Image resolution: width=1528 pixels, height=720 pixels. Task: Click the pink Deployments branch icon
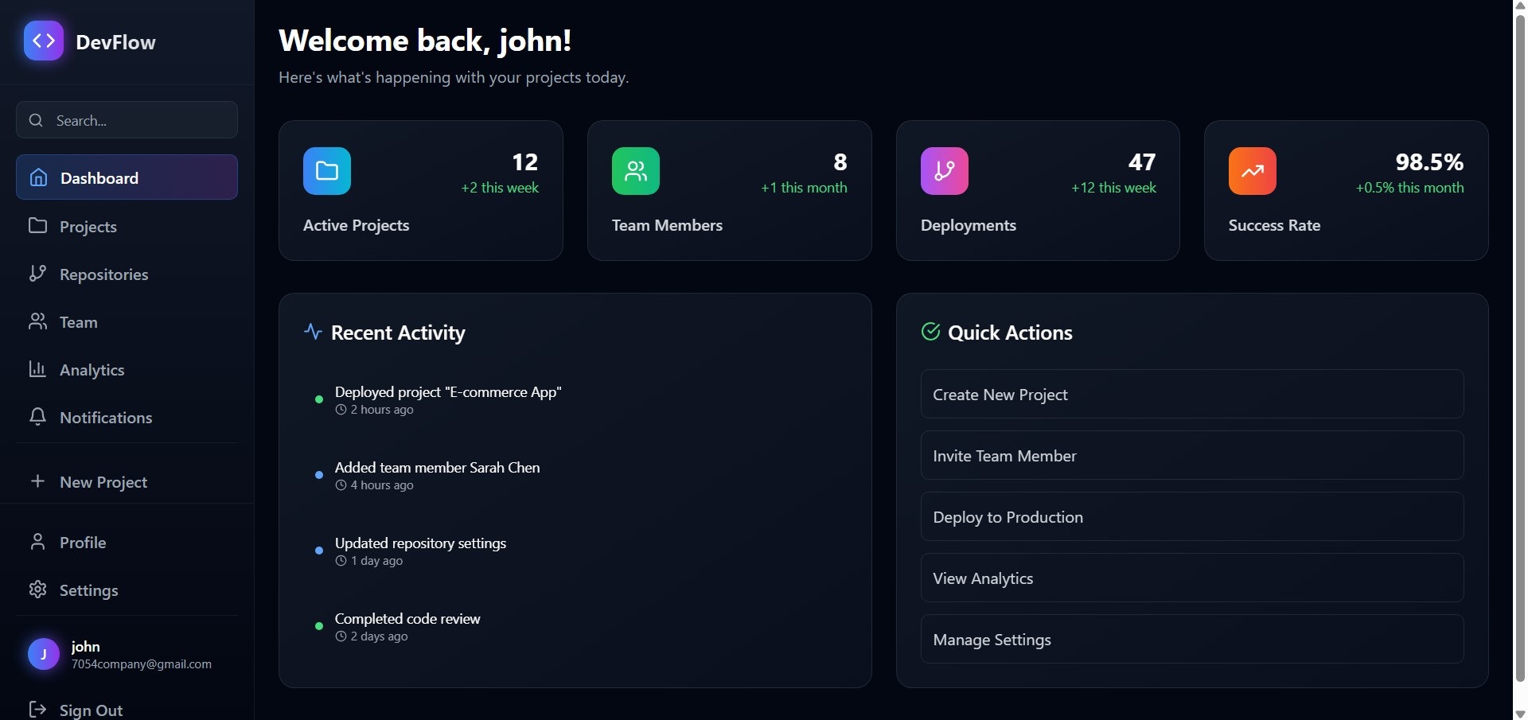click(943, 170)
